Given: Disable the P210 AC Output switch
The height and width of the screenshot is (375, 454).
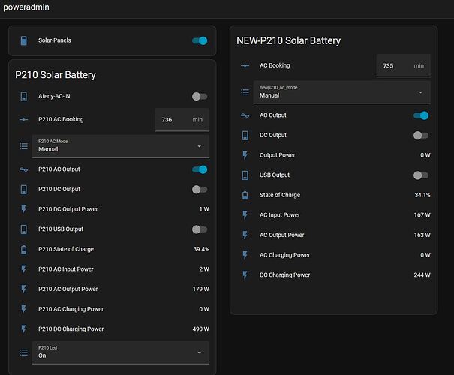Looking at the screenshot, I should 200,169.
